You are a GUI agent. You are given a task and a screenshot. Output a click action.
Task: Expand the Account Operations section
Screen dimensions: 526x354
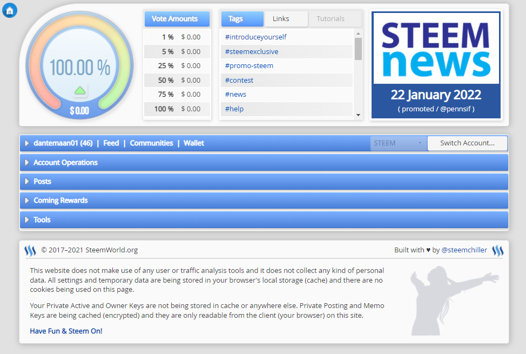[x=27, y=163]
